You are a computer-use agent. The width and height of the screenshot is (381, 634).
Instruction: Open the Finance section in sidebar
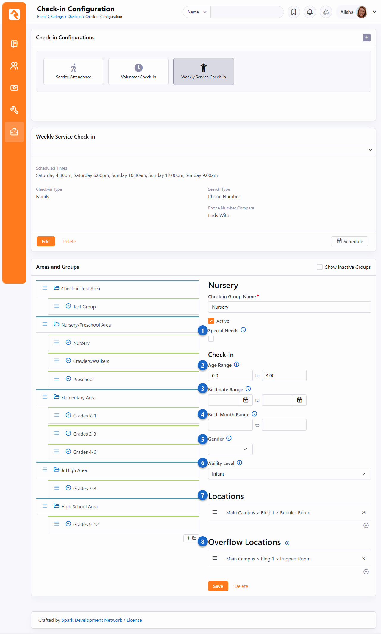click(14, 88)
